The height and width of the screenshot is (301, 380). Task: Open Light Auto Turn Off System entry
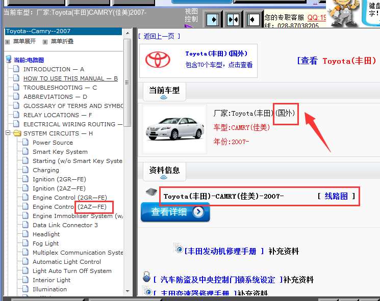pyautogui.click(x=72, y=271)
